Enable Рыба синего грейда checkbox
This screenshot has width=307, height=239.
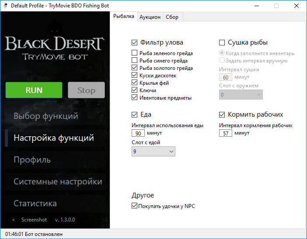point(134,60)
